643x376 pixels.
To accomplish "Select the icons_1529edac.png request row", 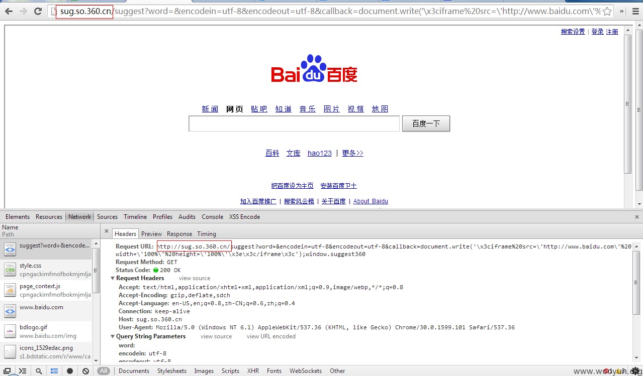I will pos(46,352).
